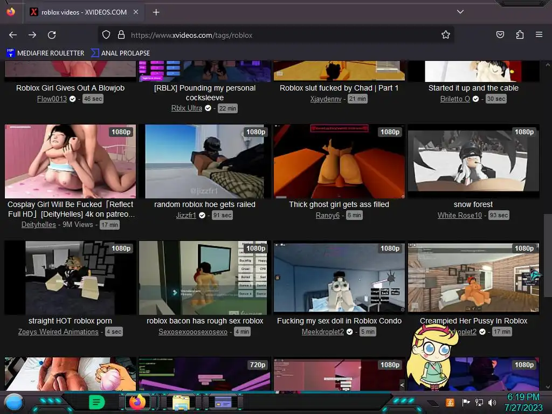Open Action Center flag icon in tray
552x414 pixels.
pos(466,402)
